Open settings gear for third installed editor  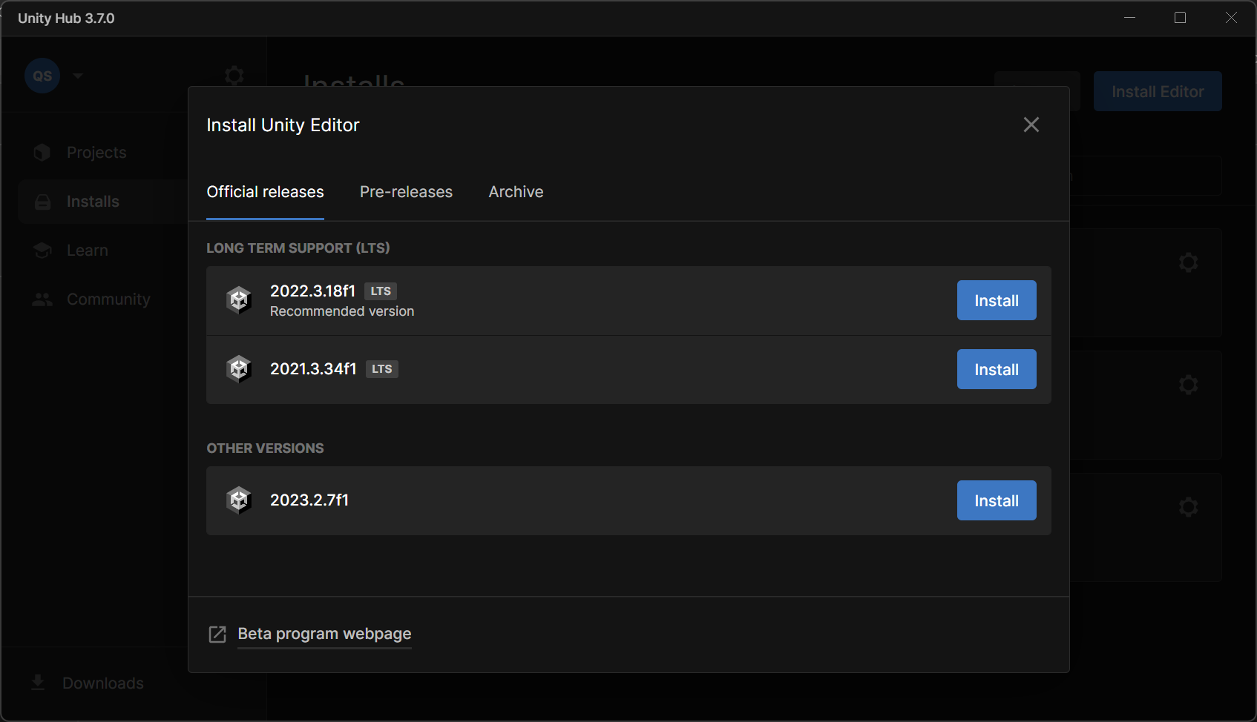1189,507
